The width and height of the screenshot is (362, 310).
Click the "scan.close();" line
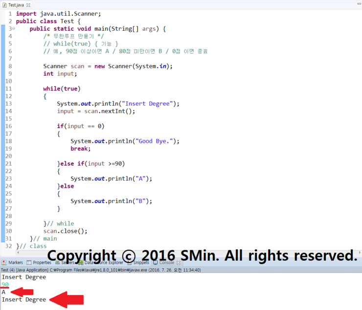click(x=66, y=231)
